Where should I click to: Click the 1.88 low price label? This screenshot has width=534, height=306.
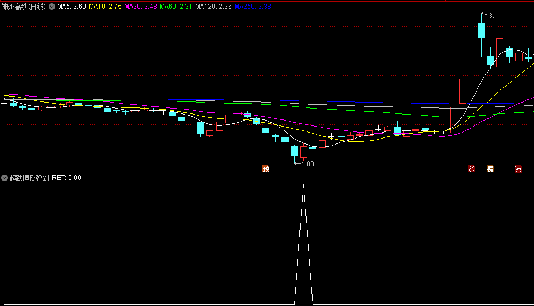(307, 164)
